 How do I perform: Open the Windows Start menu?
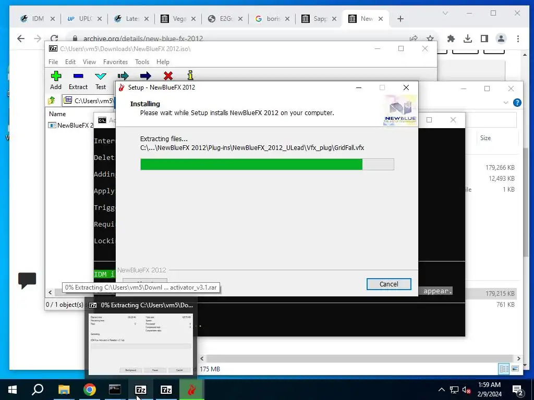[13, 390]
